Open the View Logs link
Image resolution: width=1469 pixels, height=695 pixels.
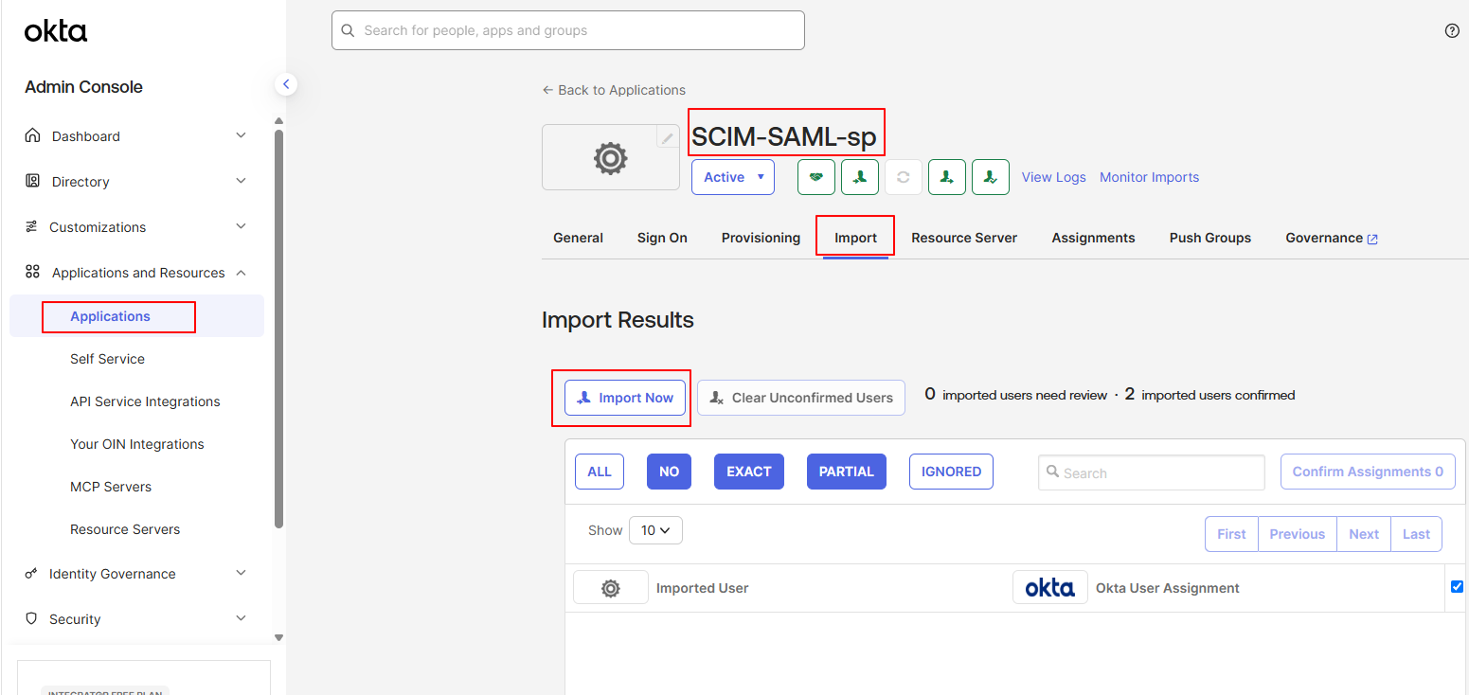click(1053, 177)
